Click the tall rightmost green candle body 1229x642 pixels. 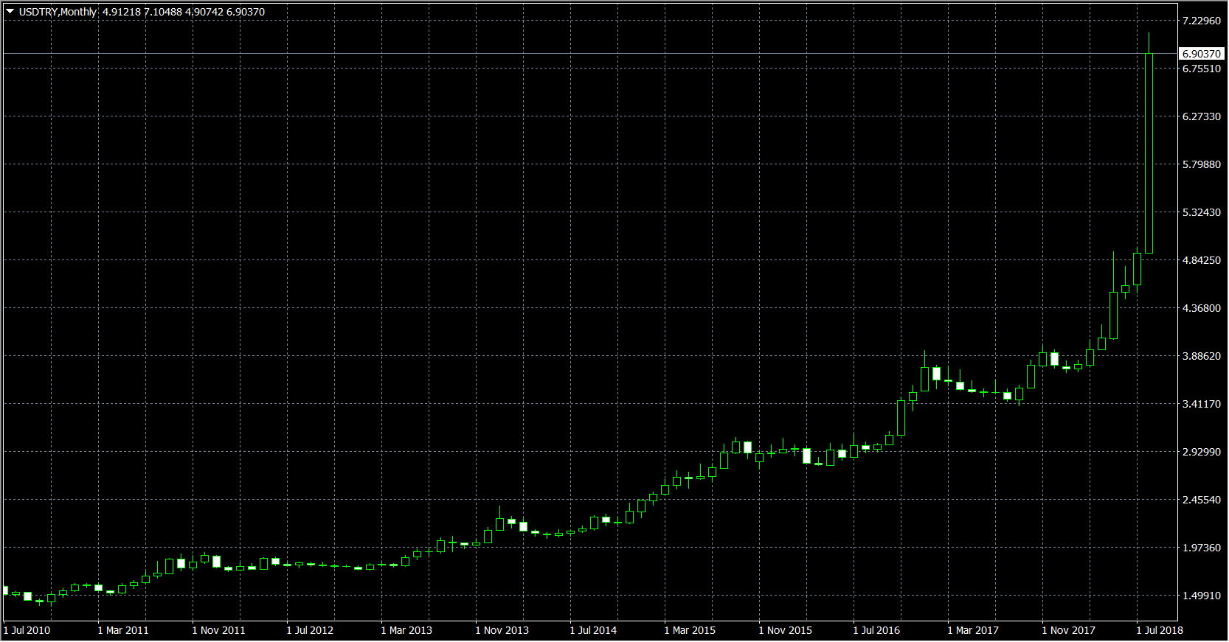(x=1149, y=153)
